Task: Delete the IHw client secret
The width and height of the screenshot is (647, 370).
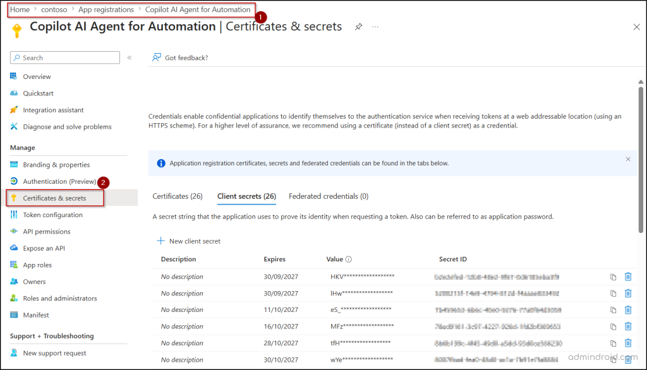Action: (628, 293)
